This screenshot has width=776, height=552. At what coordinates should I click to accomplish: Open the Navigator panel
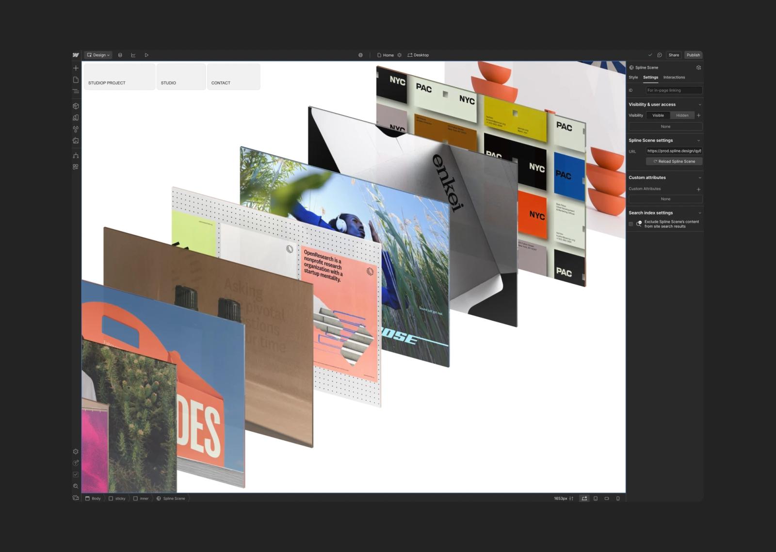point(76,91)
